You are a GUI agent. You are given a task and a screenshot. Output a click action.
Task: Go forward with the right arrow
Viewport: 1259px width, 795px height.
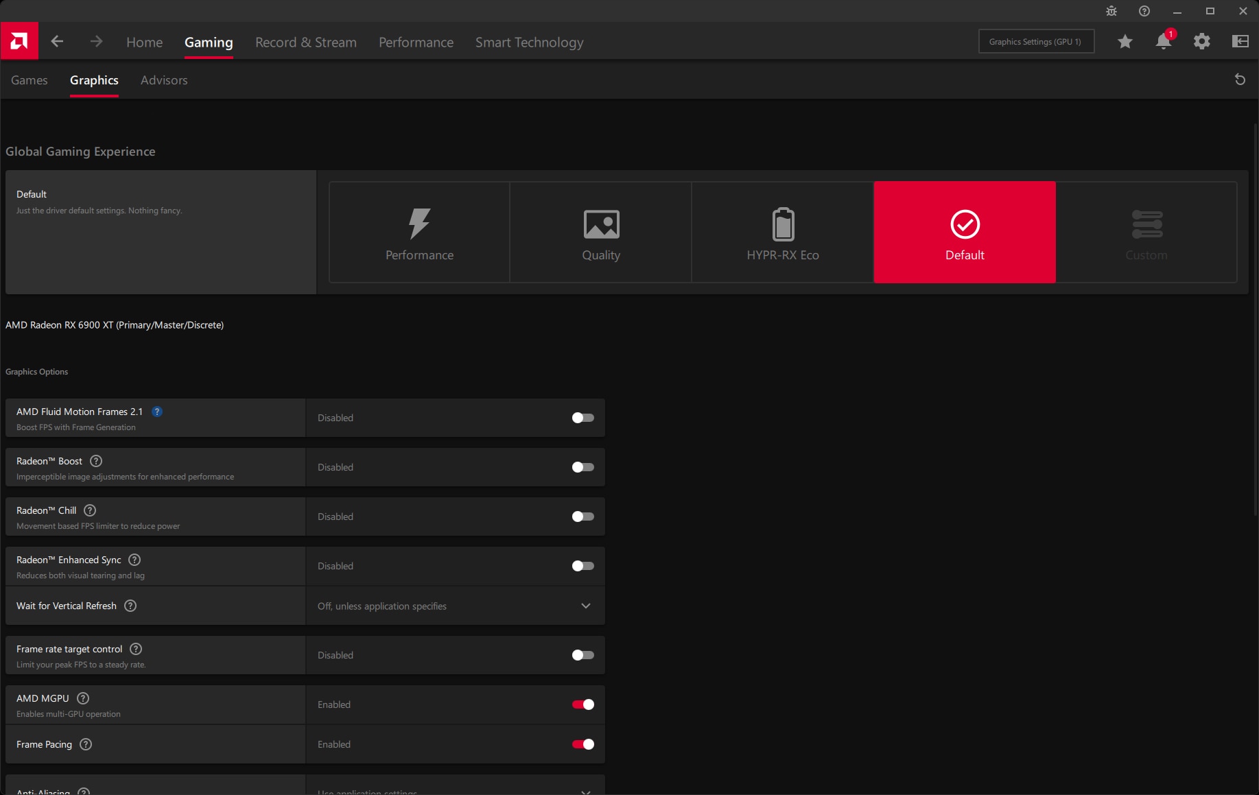click(x=96, y=42)
